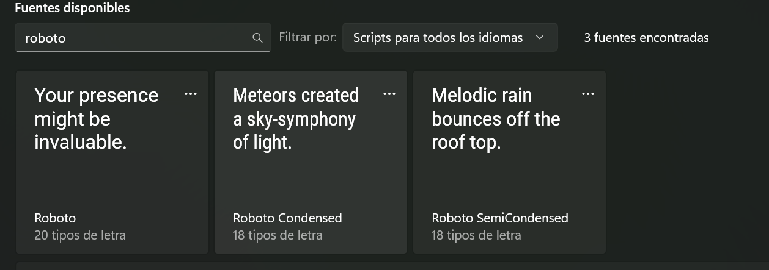Select the "Meteors created a sky-symphony" preview
The width and height of the screenshot is (769, 270).
(x=296, y=119)
